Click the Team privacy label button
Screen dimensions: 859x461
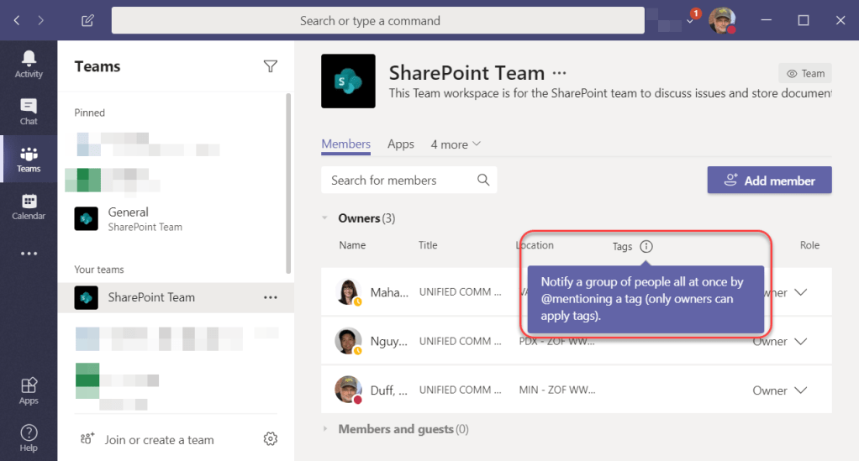click(x=805, y=73)
